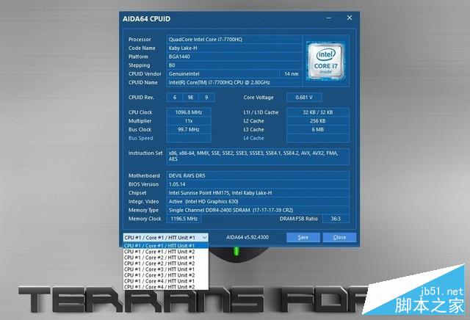Select CPU #1 / Core #4 / HTT Unit #2

(x=166, y=287)
